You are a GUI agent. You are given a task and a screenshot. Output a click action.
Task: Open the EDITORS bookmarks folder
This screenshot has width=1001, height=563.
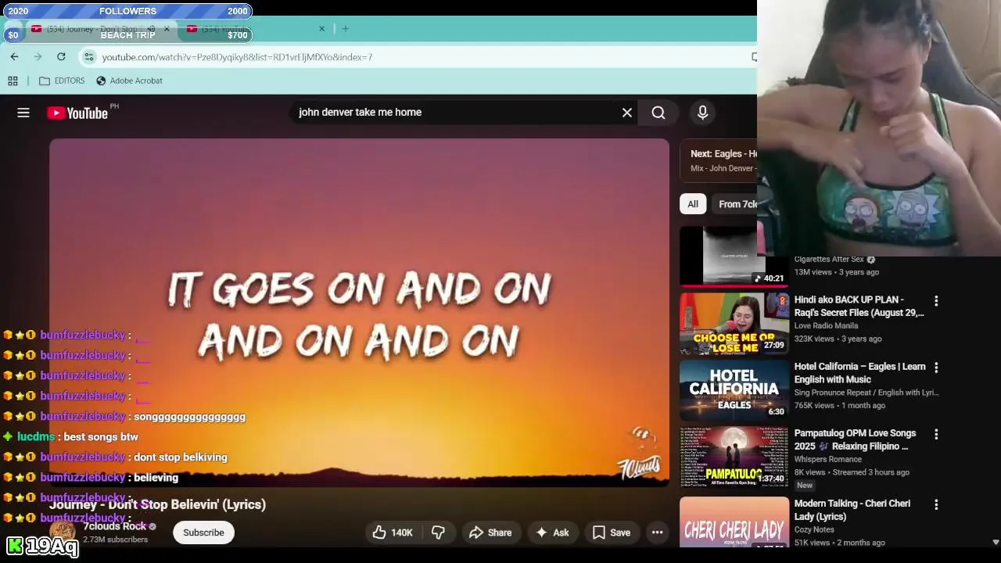62,81
